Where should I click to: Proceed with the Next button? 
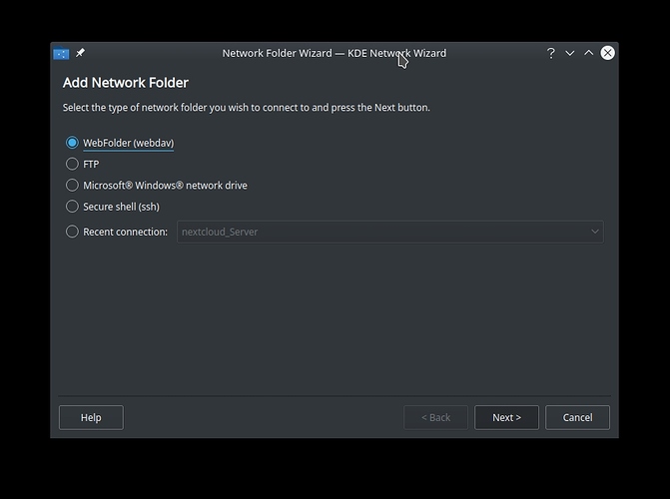click(506, 417)
